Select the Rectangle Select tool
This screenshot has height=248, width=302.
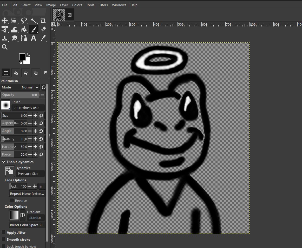(x=14, y=20)
